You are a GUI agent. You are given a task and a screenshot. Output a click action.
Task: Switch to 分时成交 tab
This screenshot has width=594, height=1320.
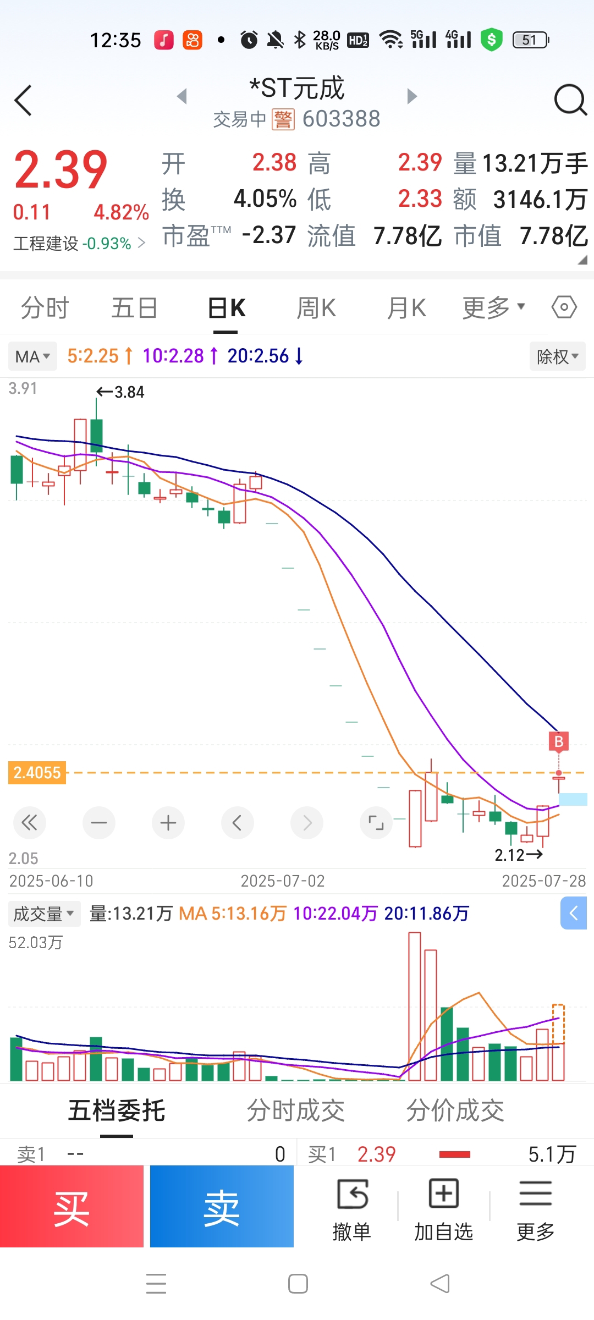296,1110
